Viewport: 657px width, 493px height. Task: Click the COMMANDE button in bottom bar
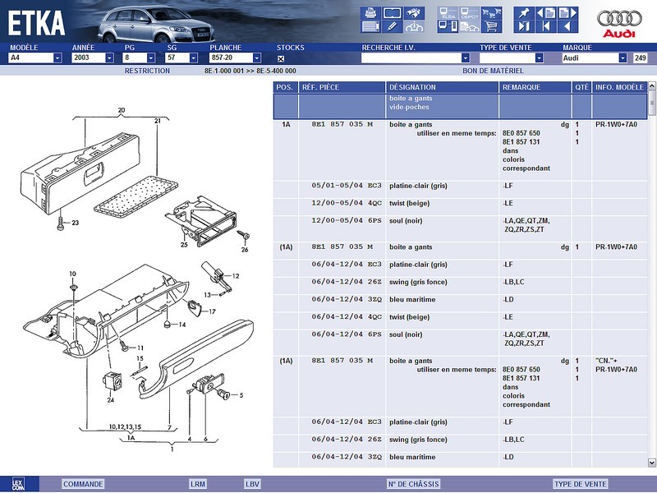[x=83, y=484]
